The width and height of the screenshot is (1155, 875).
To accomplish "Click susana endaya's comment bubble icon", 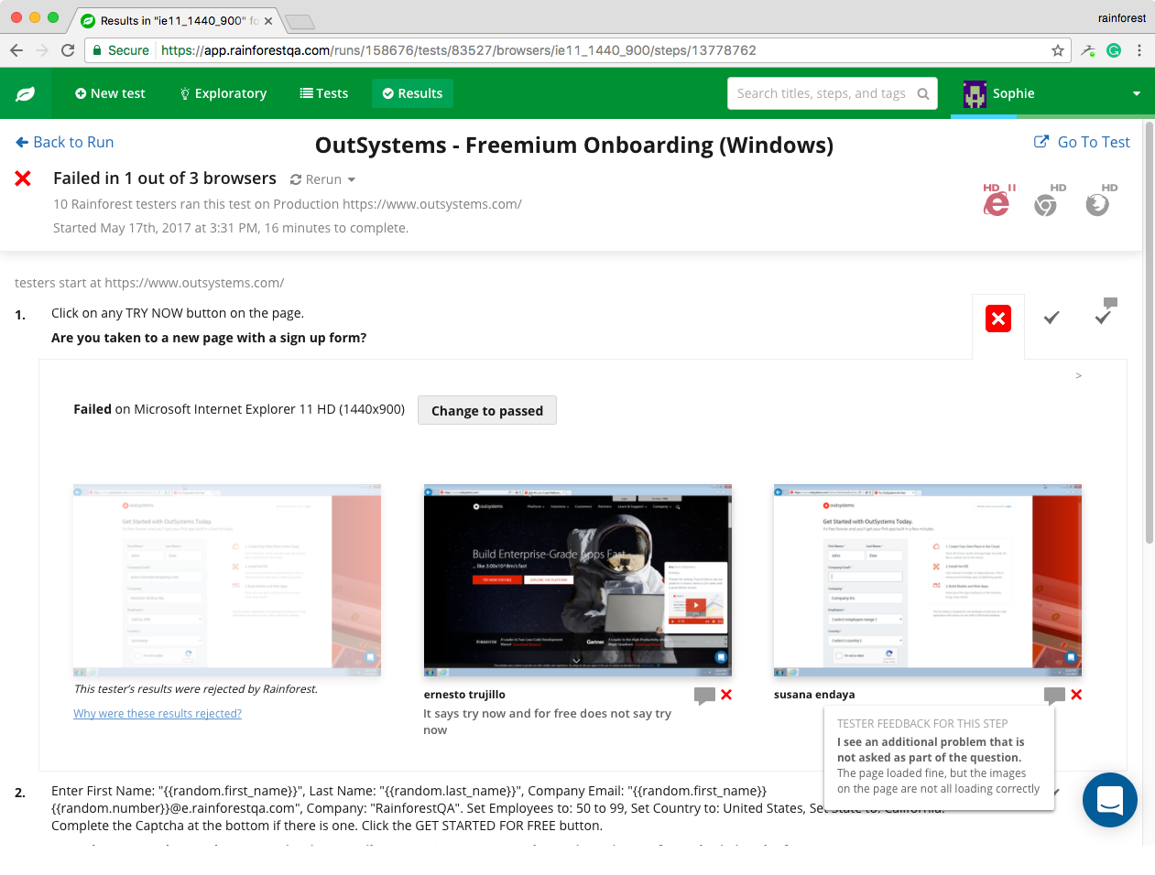I will 1054,696.
